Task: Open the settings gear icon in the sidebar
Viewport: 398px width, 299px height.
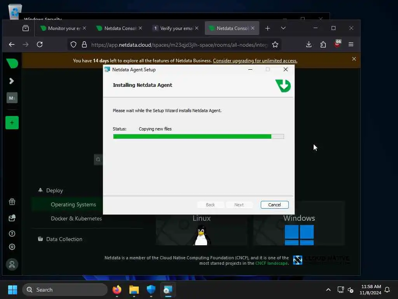Action: tap(12, 247)
